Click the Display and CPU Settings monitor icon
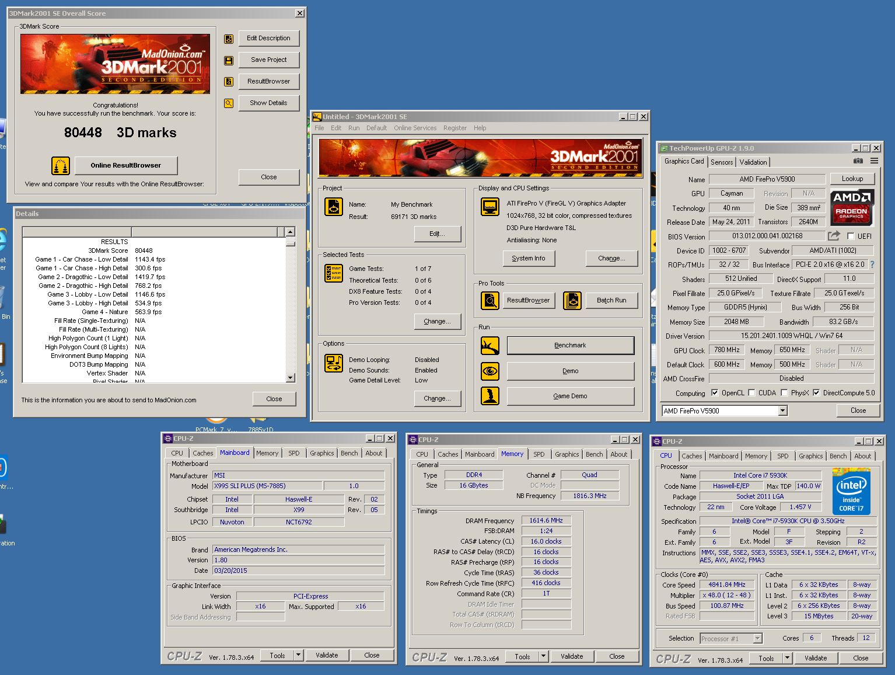The image size is (895, 675). click(490, 207)
